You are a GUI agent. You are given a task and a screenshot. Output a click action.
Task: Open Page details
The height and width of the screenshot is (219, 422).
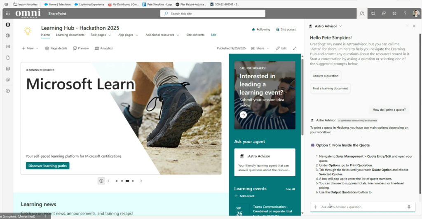pyautogui.click(x=56, y=48)
